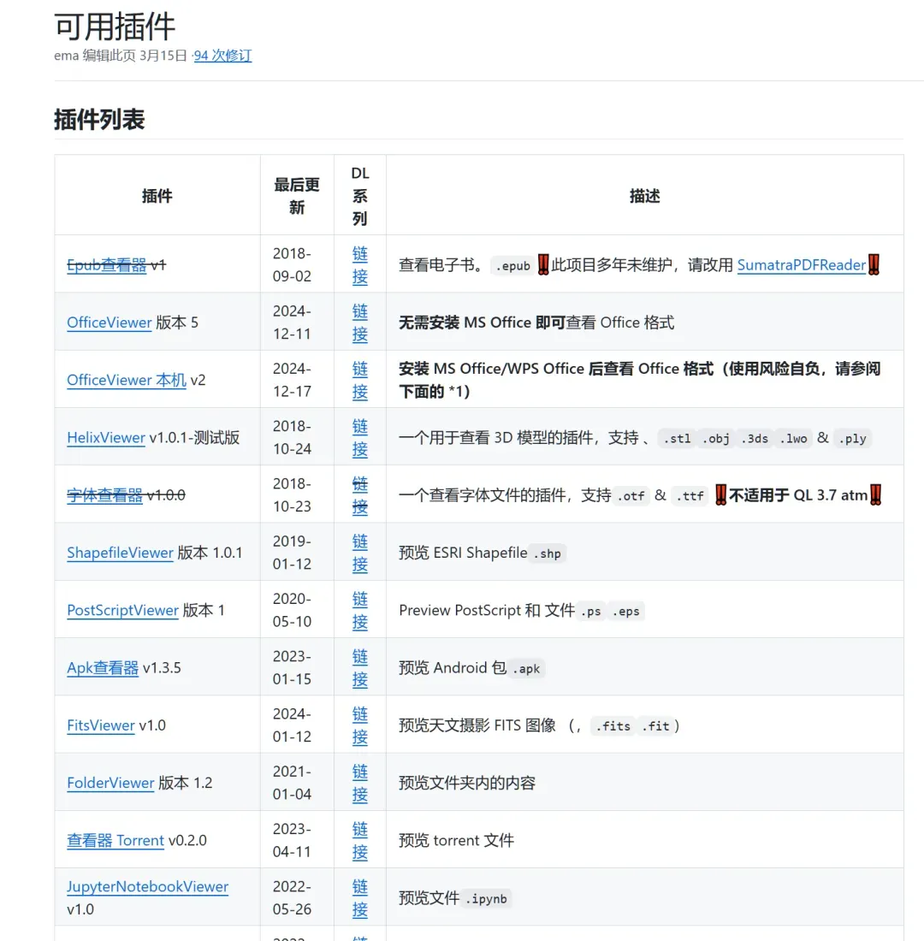
Task: Open the 查看器 Torrent plugin link
Action: click(115, 841)
